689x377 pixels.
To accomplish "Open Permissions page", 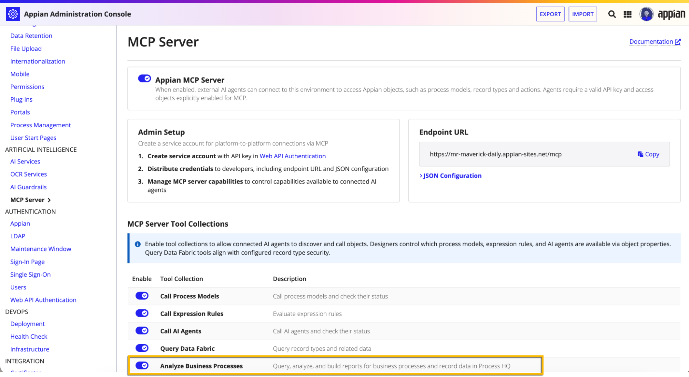I will point(27,87).
